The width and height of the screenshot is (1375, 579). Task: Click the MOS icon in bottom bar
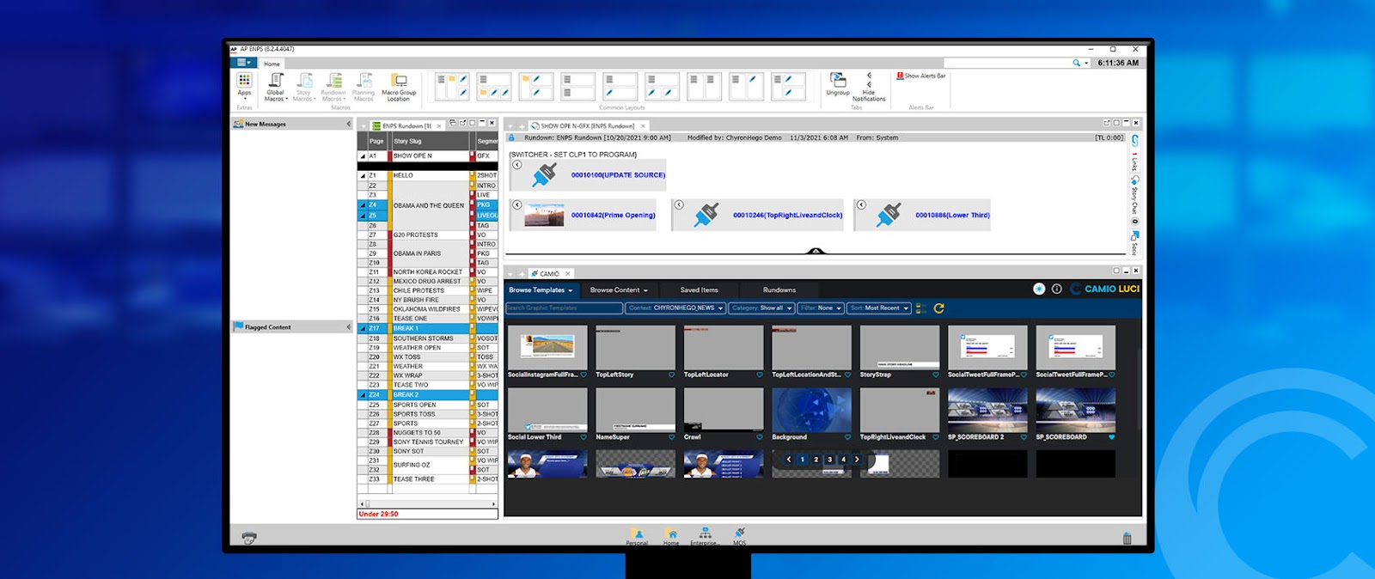point(739,535)
